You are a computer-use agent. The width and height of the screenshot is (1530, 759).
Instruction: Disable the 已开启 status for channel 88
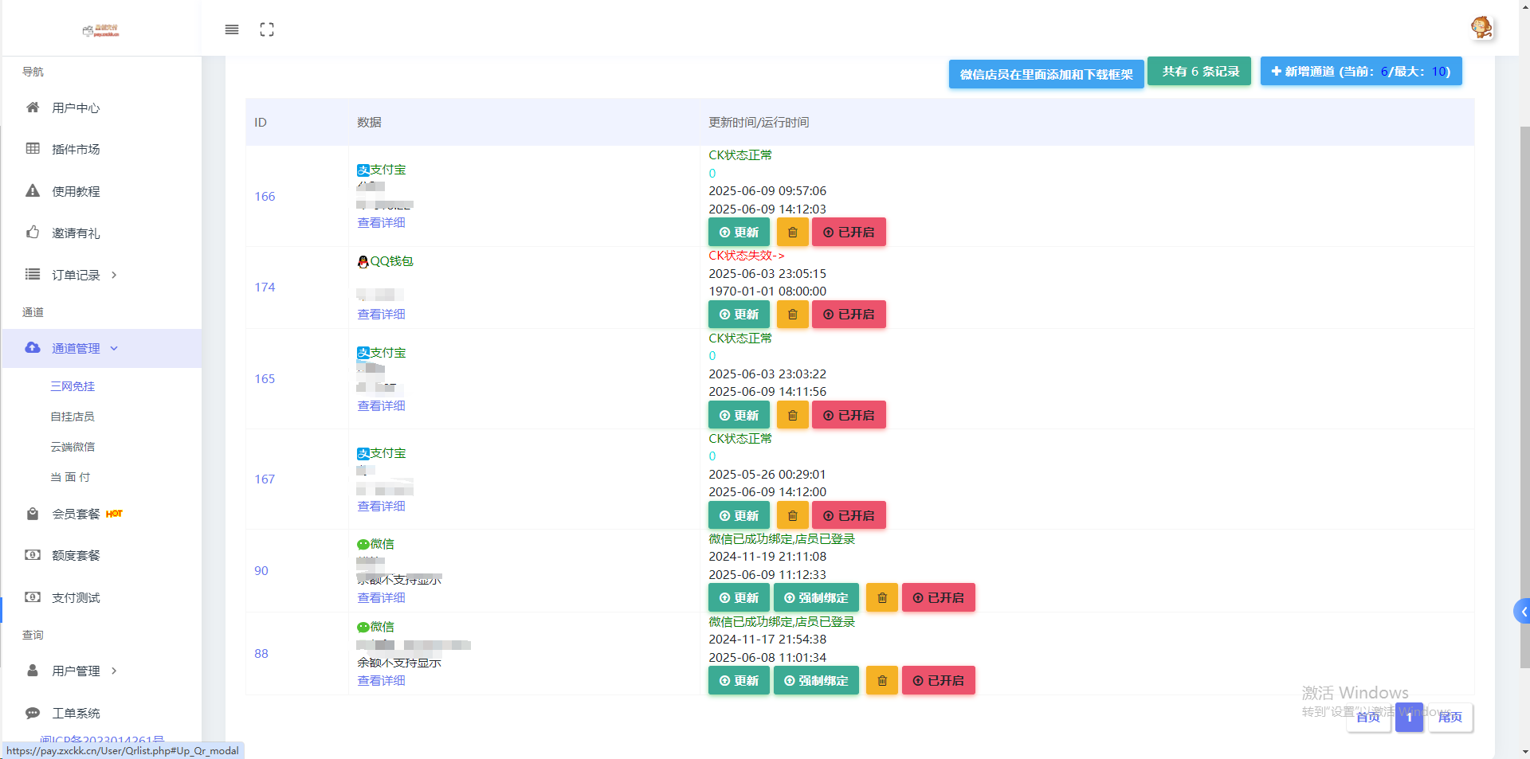pyautogui.click(x=938, y=681)
